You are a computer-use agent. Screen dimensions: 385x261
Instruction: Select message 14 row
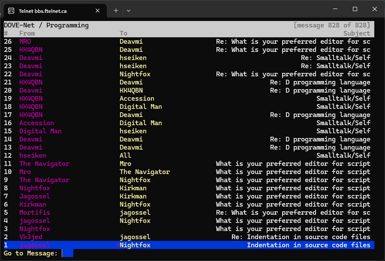click(189, 139)
